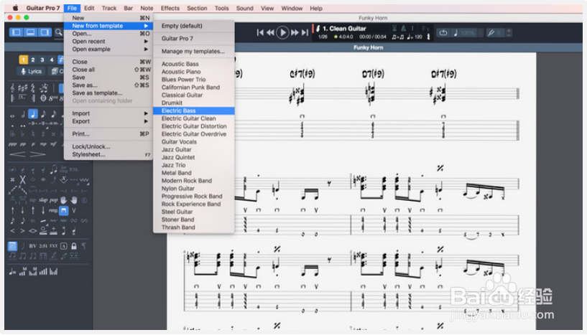587x335 pixels.
Task: Select the whole note duration
Action: click(x=12, y=115)
